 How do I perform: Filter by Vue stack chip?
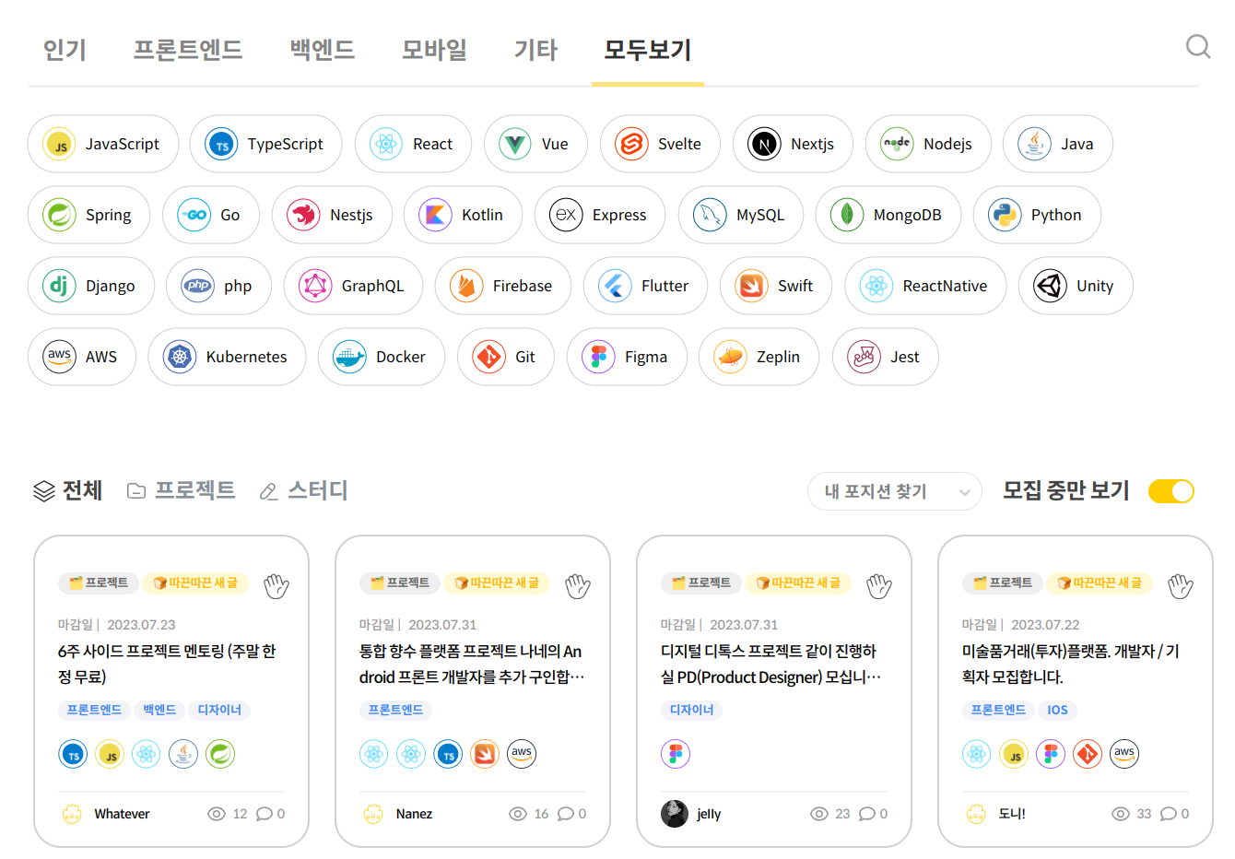coord(535,144)
